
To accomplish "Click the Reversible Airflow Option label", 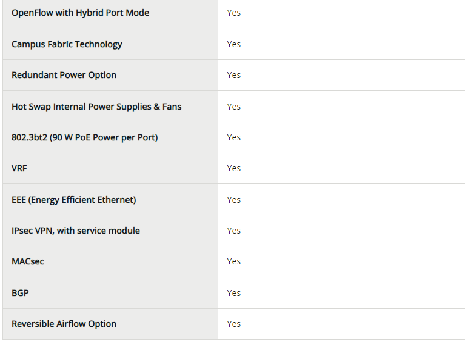I will pos(64,324).
